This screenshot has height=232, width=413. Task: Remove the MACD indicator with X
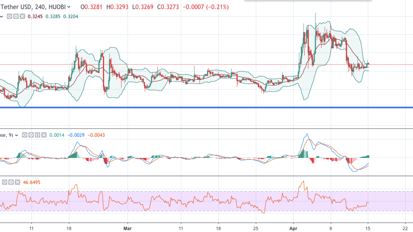click(44, 135)
